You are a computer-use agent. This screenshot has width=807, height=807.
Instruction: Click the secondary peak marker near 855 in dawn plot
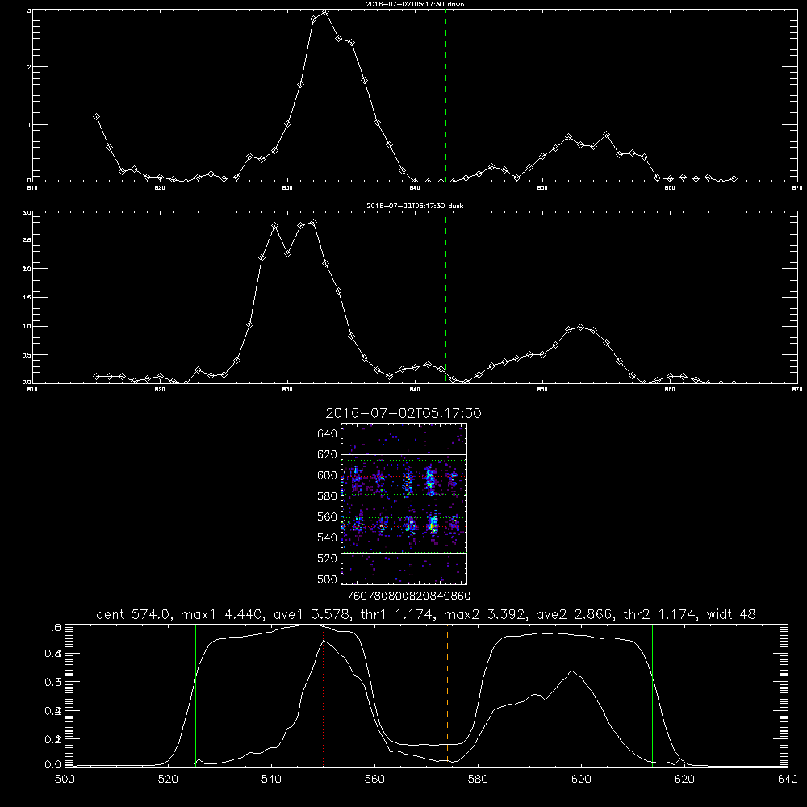(x=606, y=134)
